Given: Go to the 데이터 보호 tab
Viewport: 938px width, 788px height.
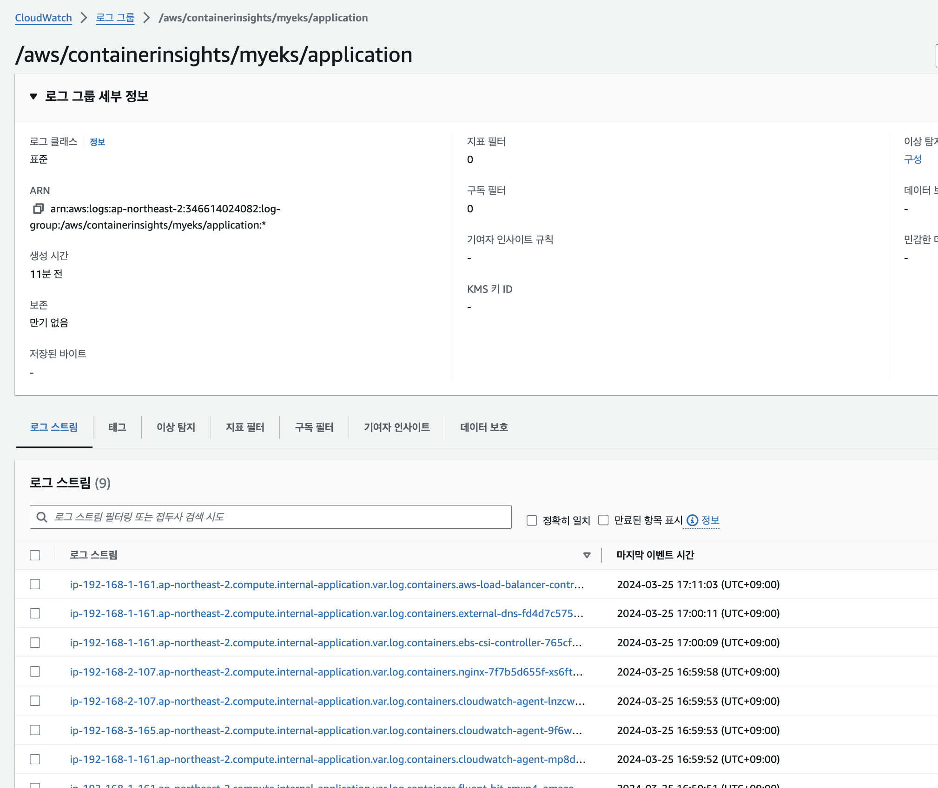Looking at the screenshot, I should pyautogui.click(x=484, y=427).
